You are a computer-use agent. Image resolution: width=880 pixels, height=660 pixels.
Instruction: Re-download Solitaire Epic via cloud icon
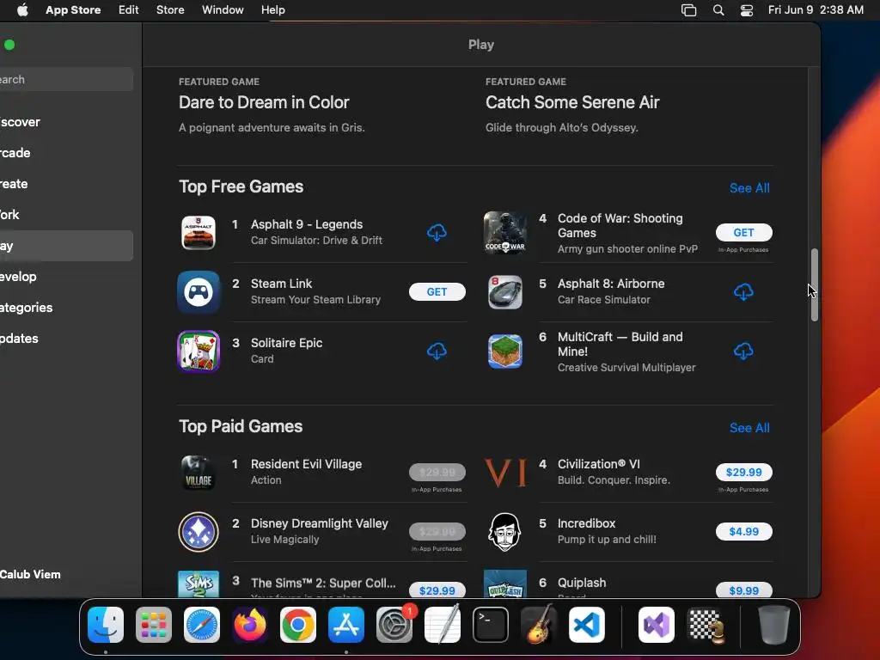click(x=437, y=351)
